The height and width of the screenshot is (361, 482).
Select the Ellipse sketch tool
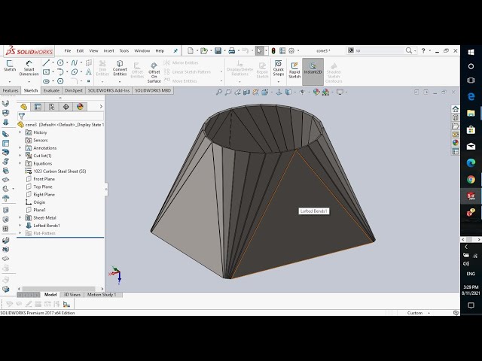coord(75,72)
